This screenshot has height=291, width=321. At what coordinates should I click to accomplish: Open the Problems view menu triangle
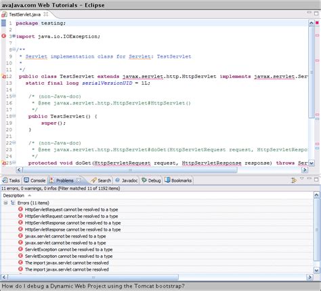[302, 178]
